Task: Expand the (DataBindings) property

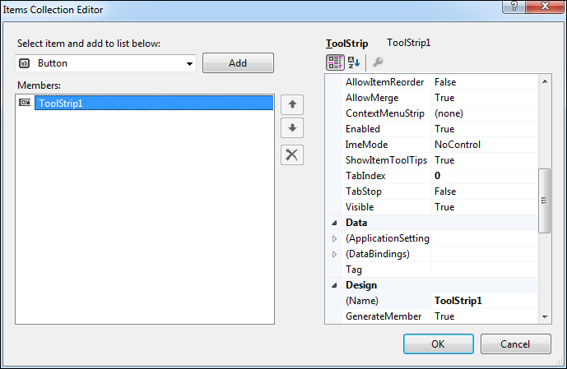Action: [335, 254]
